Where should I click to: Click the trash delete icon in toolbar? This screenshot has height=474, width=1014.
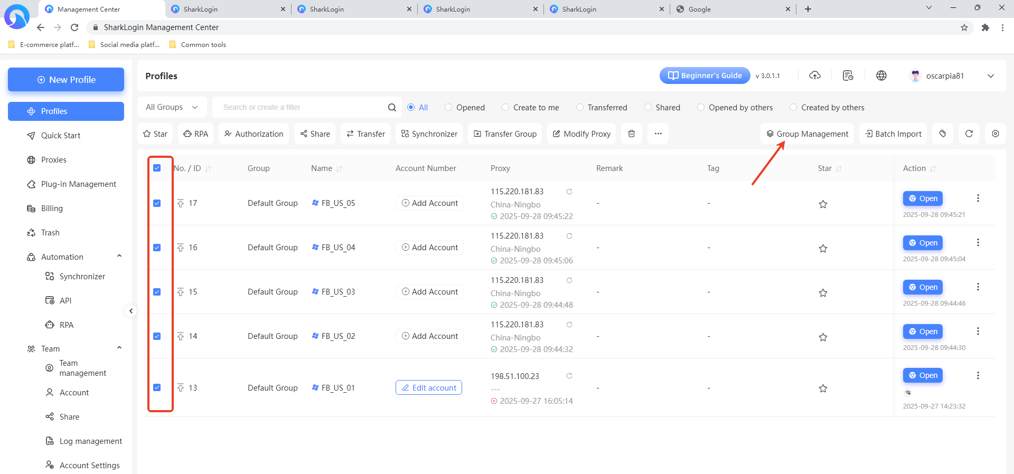(631, 134)
